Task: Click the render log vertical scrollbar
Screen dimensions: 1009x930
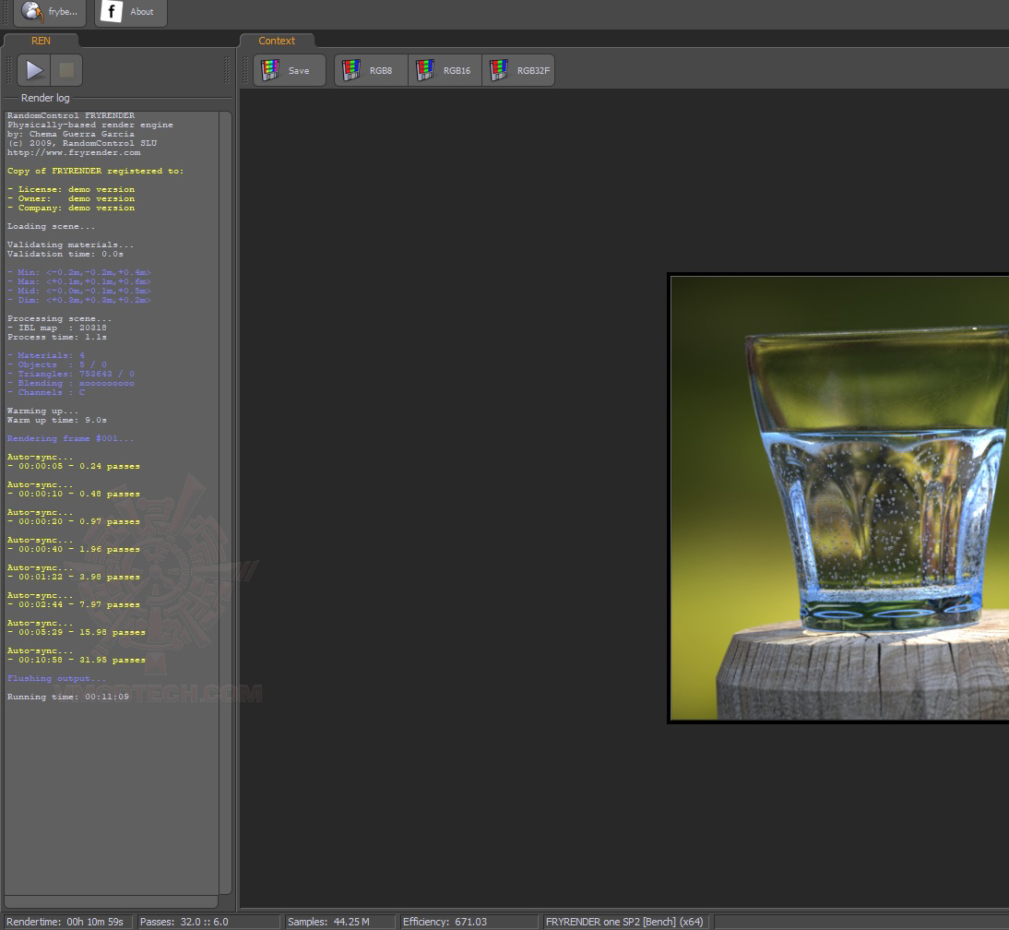Action: click(225, 502)
